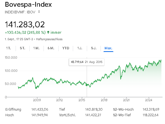The height and width of the screenshot is (124, 165).
Task: View the YTD chart range
Action: pos(66,48)
